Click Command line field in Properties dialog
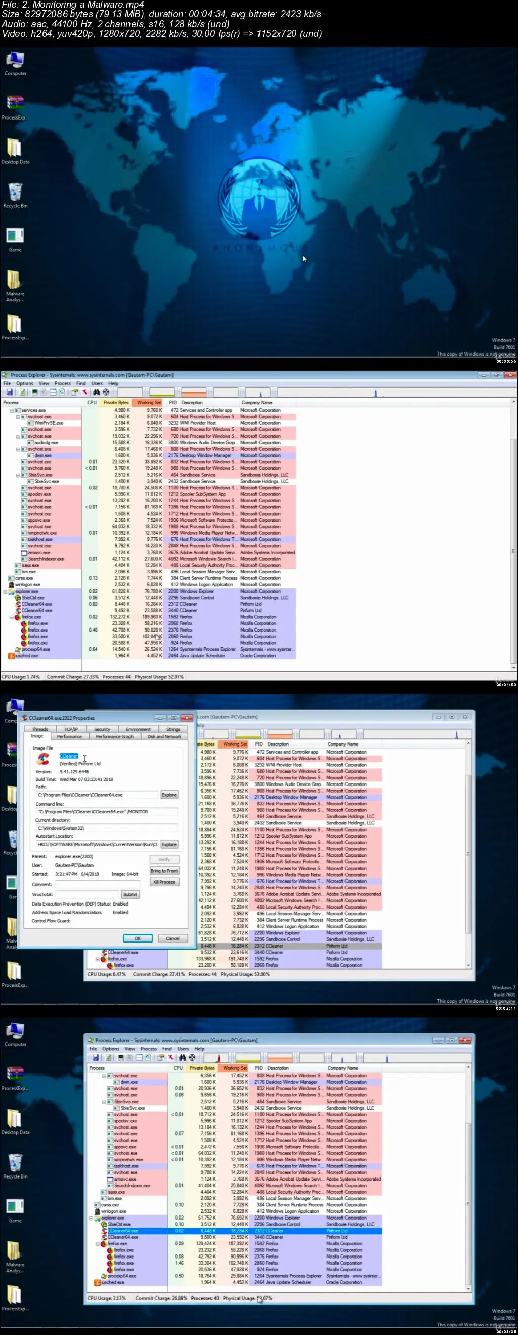This screenshot has width=518, height=1335. 107,812
